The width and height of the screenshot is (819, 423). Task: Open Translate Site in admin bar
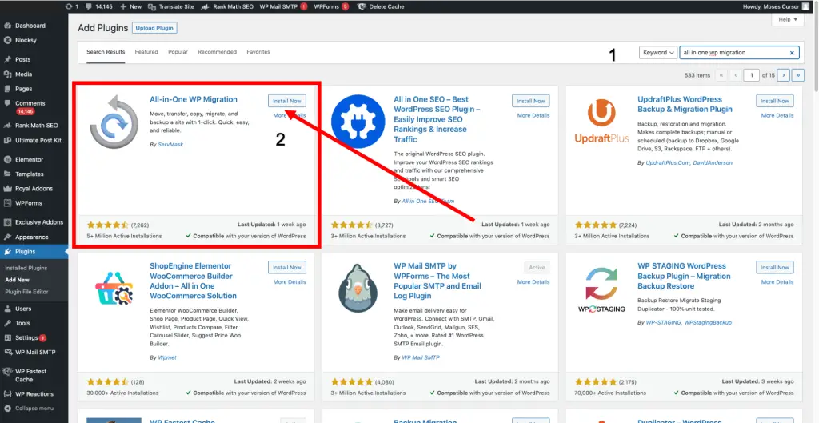point(173,6)
